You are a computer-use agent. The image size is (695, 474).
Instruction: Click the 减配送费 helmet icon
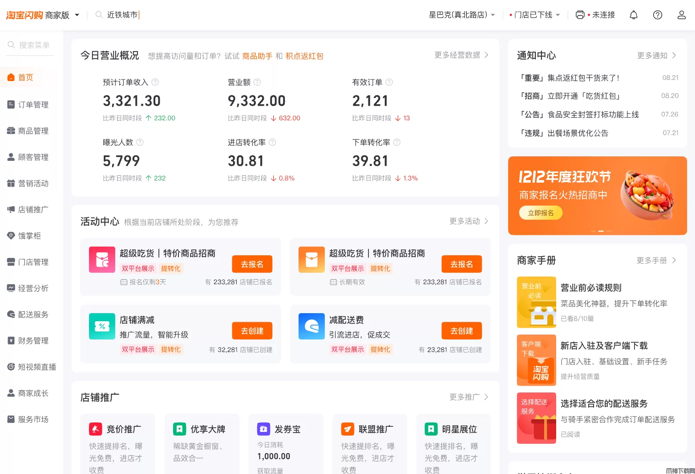tap(311, 327)
